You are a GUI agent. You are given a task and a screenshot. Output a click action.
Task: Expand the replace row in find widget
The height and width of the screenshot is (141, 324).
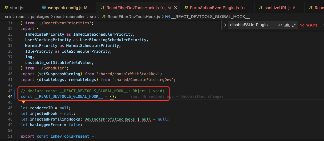225,25
